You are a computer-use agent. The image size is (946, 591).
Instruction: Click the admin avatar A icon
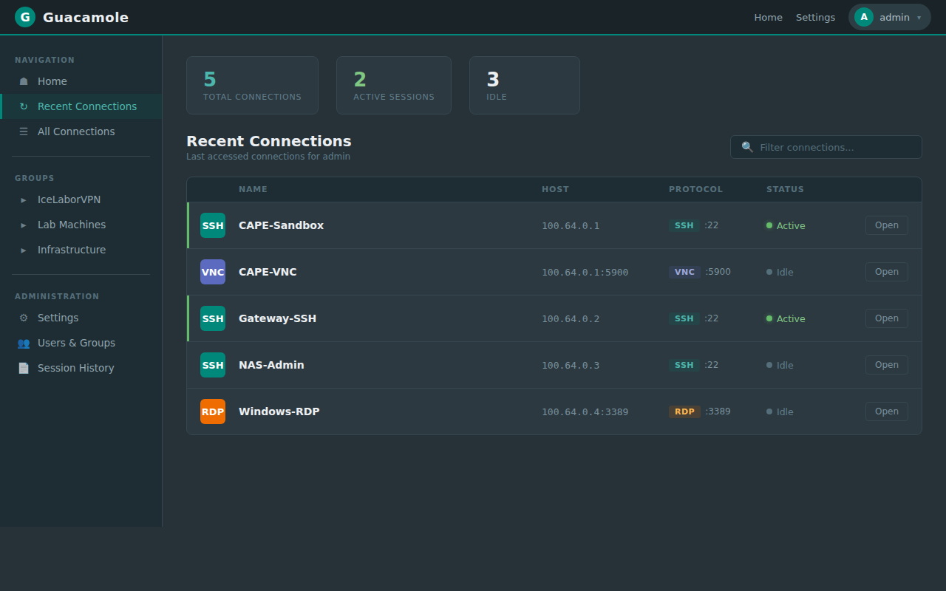(864, 17)
